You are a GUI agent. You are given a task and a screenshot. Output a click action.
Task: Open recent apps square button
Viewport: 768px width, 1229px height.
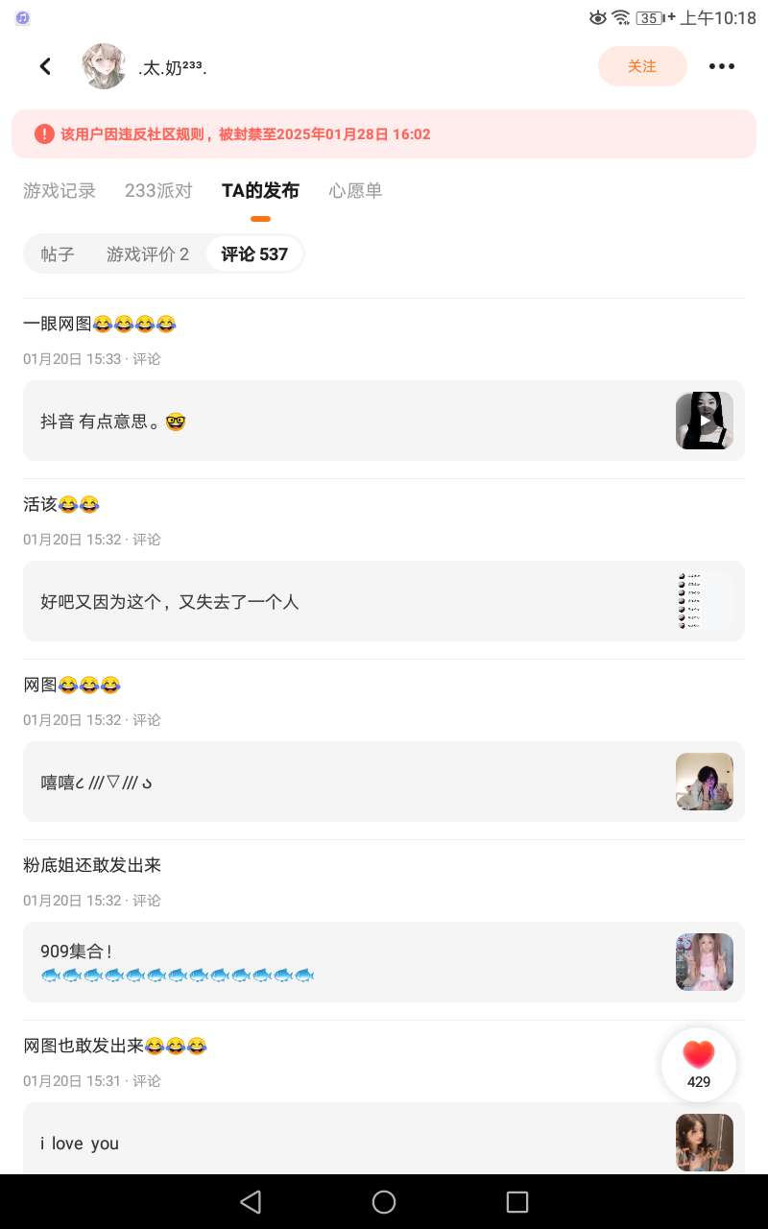coord(516,1201)
